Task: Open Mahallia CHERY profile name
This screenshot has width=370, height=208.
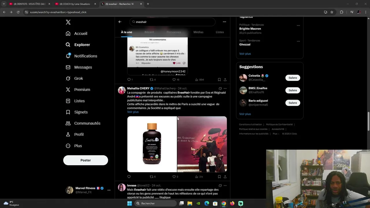Action: [138, 88]
